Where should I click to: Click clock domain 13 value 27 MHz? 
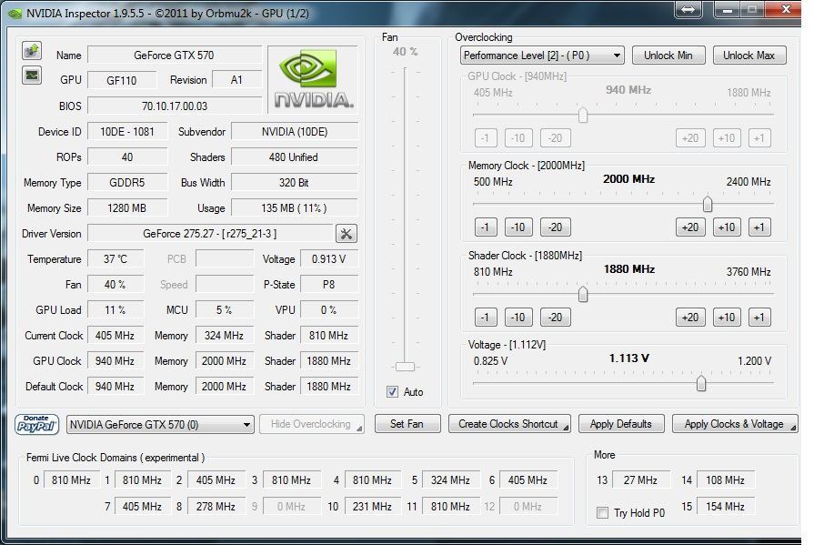tap(640, 480)
